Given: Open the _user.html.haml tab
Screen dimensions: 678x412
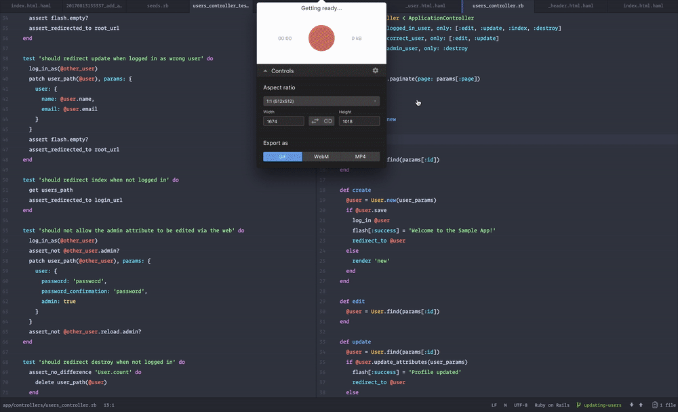Looking at the screenshot, I should (425, 5).
